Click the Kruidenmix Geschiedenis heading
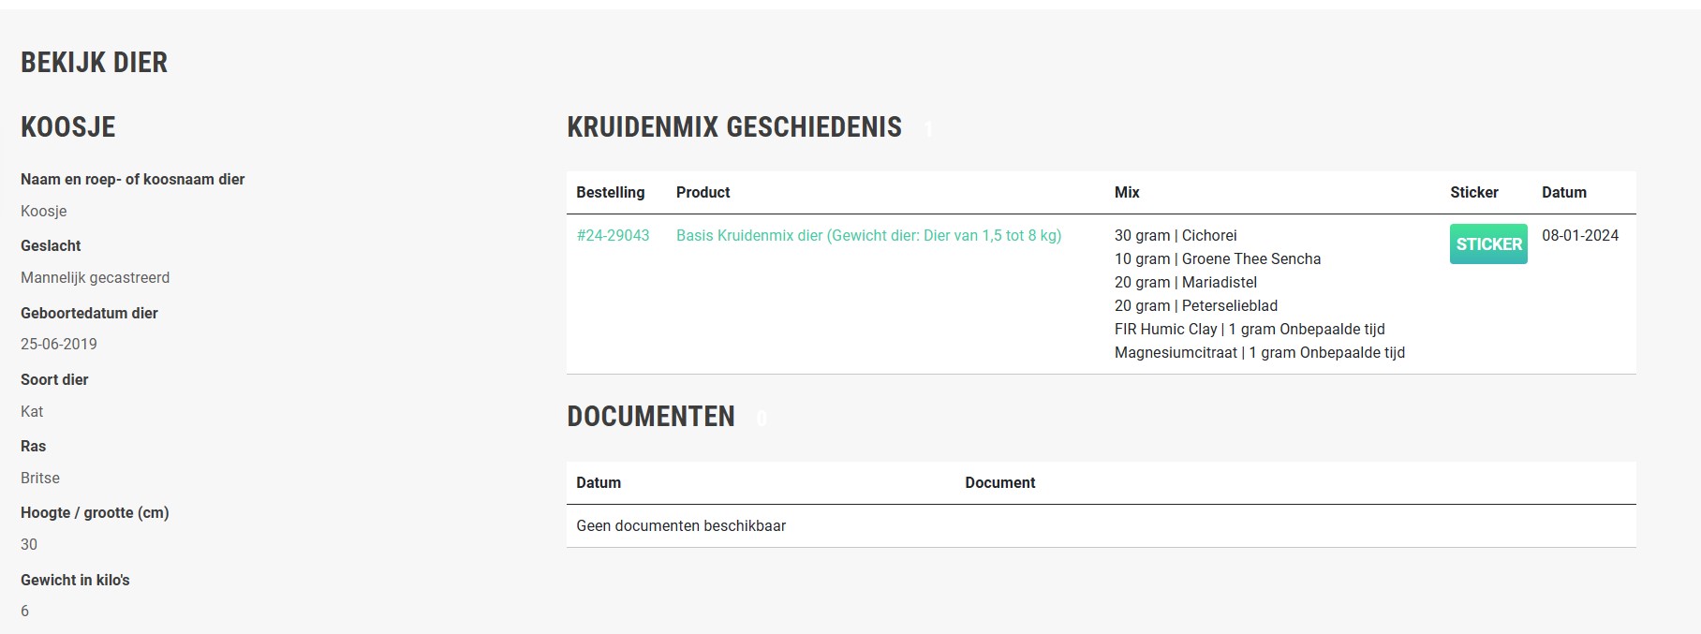The image size is (1701, 634). (734, 127)
